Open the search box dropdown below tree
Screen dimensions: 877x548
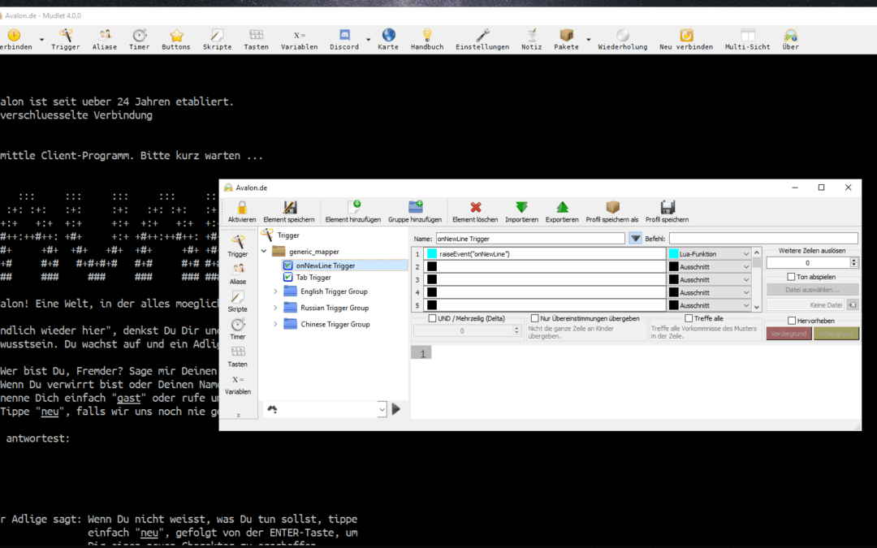[x=382, y=409]
